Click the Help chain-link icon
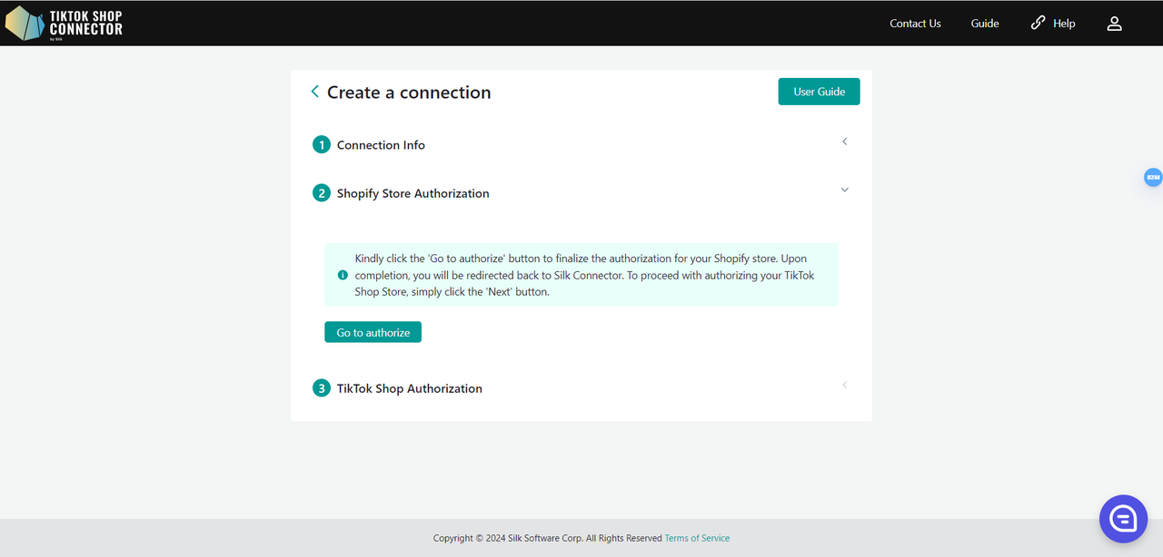 pos(1038,23)
